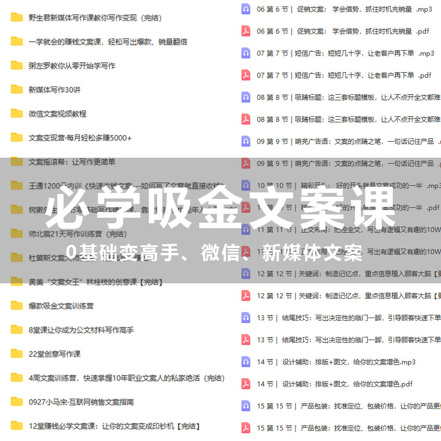The image size is (441, 441).
Task: Click the PDF icon of 12 关键词 file
Action: tap(246, 296)
